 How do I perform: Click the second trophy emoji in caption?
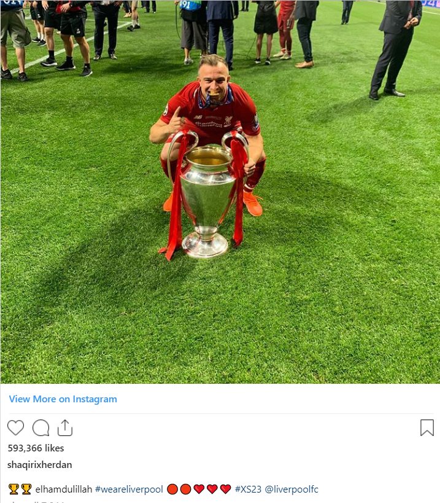(x=26, y=489)
